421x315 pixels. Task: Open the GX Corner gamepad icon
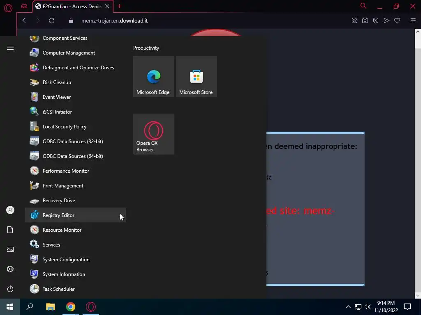pos(24,6)
